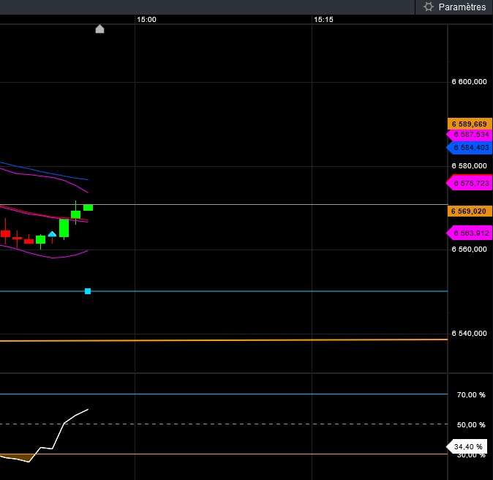Screen dimensions: 493x480
Task: Click the gray house-shaped marker at top
Action: point(99,29)
